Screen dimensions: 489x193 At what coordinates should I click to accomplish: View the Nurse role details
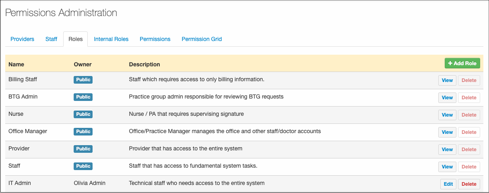coord(447,115)
